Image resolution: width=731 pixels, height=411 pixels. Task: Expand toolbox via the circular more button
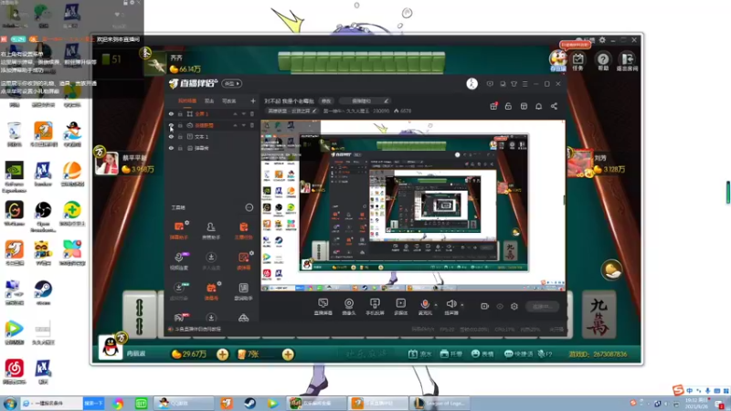(249, 207)
